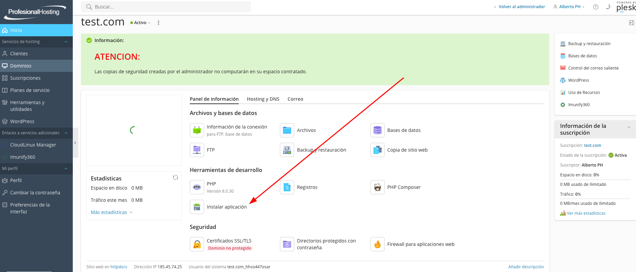Open Suscripciones in the sidebar
Viewport: 636px width, 272px height.
click(36, 78)
